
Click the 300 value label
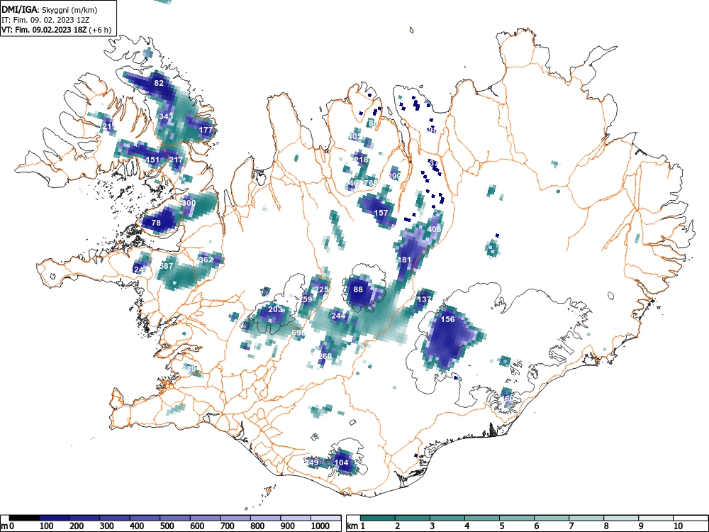pos(189,203)
